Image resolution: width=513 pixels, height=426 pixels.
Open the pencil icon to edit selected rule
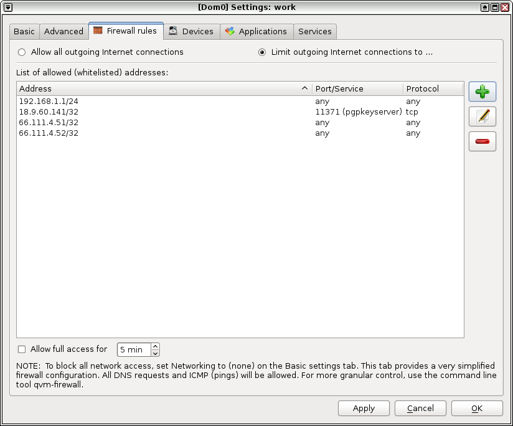(x=482, y=116)
